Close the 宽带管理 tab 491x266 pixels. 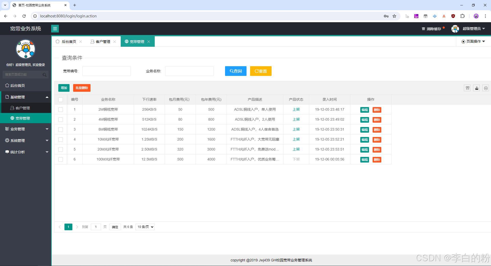[149, 42]
